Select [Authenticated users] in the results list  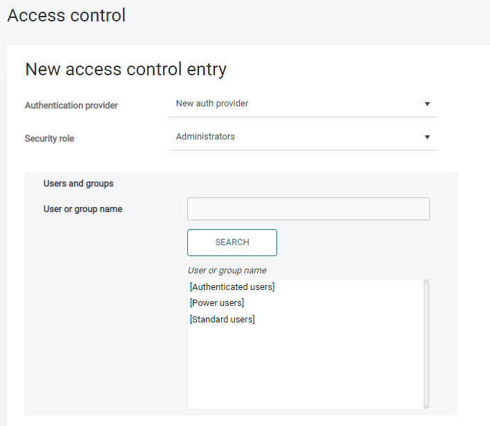click(x=232, y=287)
